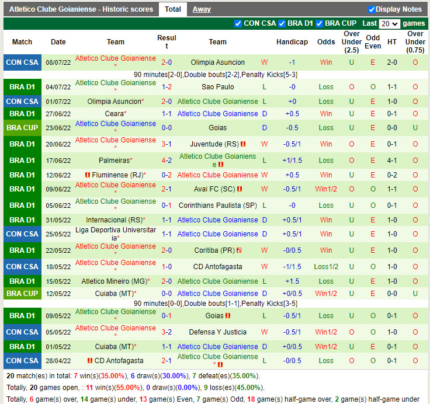Click the Odds column header
This screenshot has width=430, height=404.
pyautogui.click(x=326, y=42)
